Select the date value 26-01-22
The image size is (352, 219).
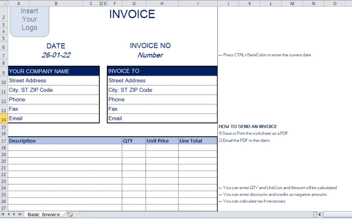[x=56, y=55]
